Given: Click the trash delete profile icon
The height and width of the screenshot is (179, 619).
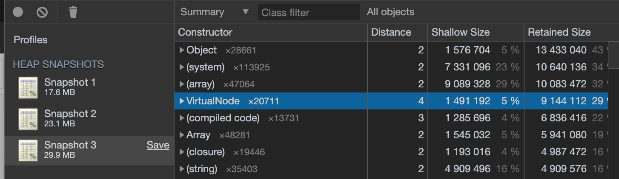Looking at the screenshot, I should [x=73, y=12].
